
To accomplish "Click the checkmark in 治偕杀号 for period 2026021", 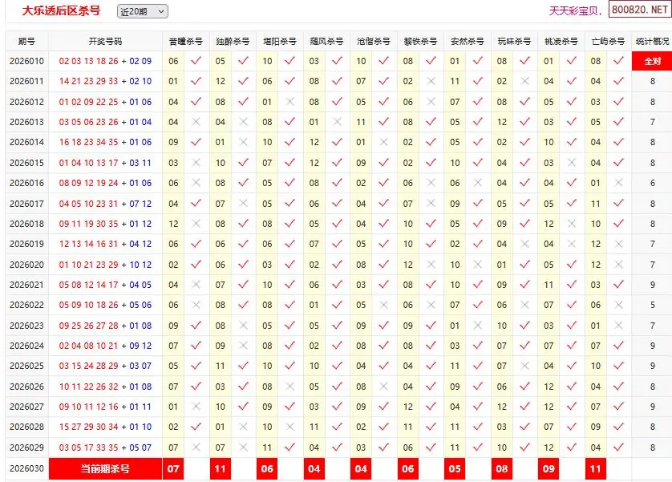I will click(x=384, y=285).
